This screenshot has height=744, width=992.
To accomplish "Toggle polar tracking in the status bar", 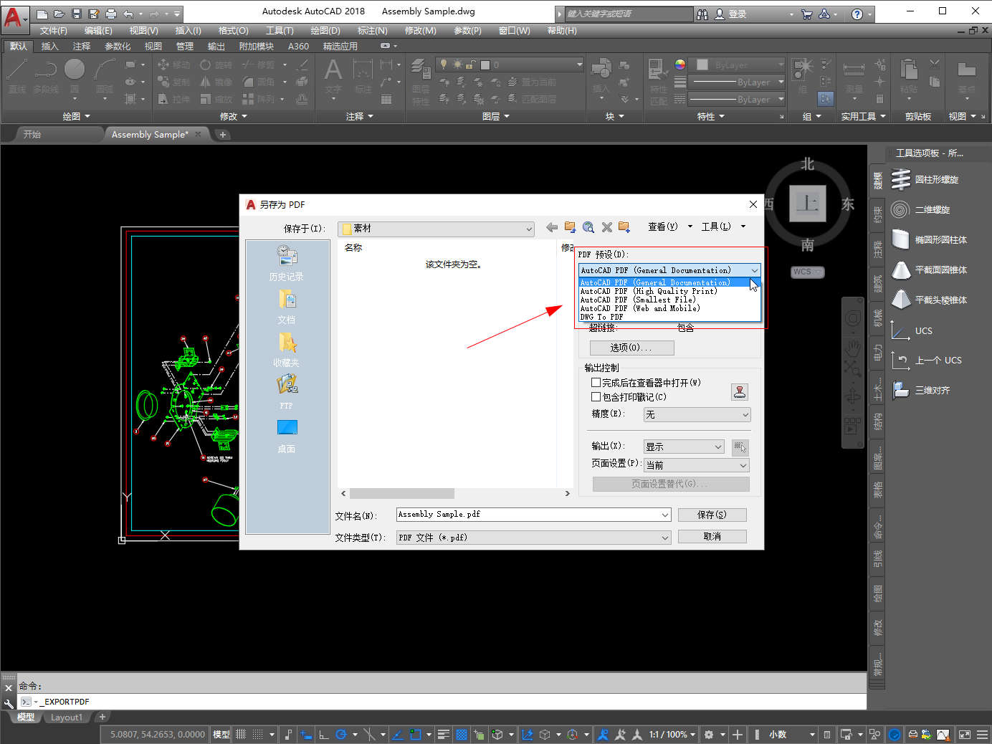I will coord(341,735).
